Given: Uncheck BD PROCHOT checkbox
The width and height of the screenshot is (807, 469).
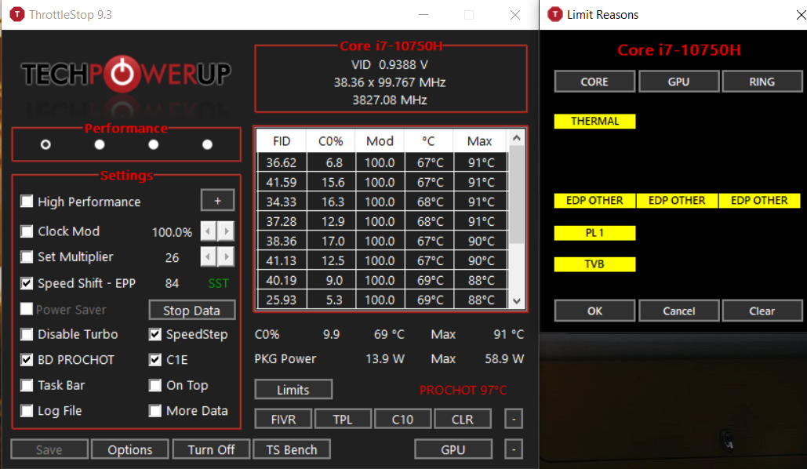Looking at the screenshot, I should [26, 359].
